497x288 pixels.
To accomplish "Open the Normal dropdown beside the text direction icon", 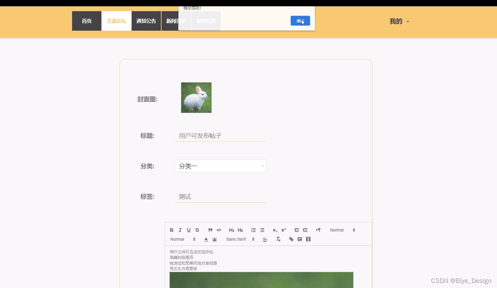I will (x=342, y=230).
